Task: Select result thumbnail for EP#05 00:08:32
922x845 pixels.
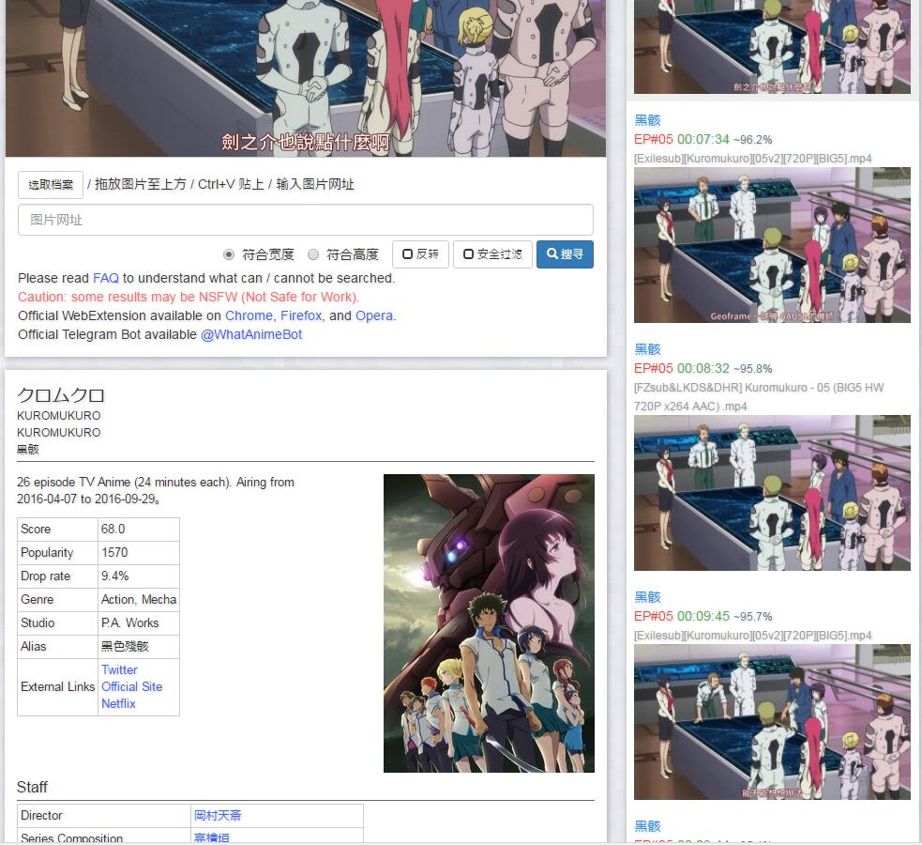Action: click(x=772, y=493)
